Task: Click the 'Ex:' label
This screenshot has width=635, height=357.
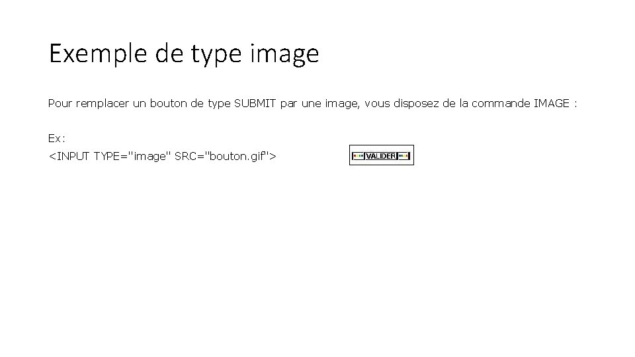Action: [x=57, y=138]
